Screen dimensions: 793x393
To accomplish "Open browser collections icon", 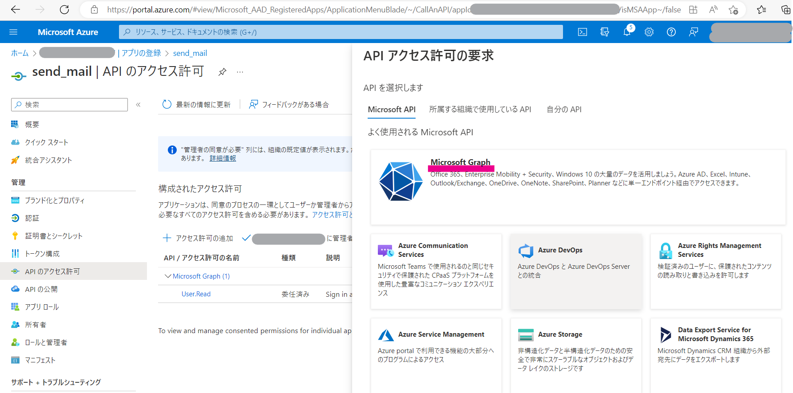I will [x=785, y=10].
